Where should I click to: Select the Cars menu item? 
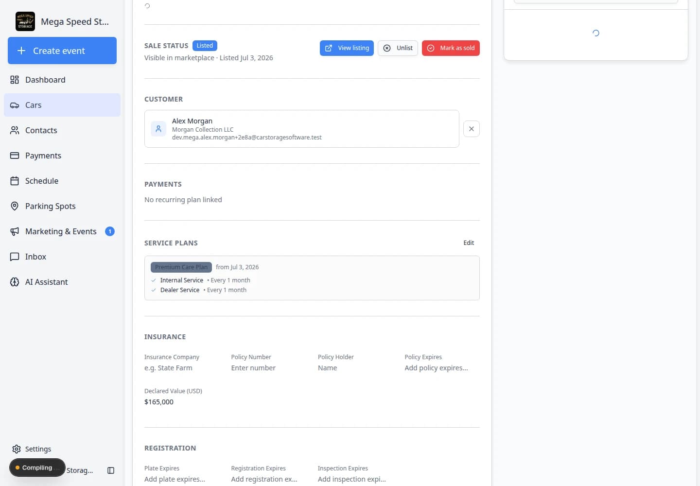(62, 105)
